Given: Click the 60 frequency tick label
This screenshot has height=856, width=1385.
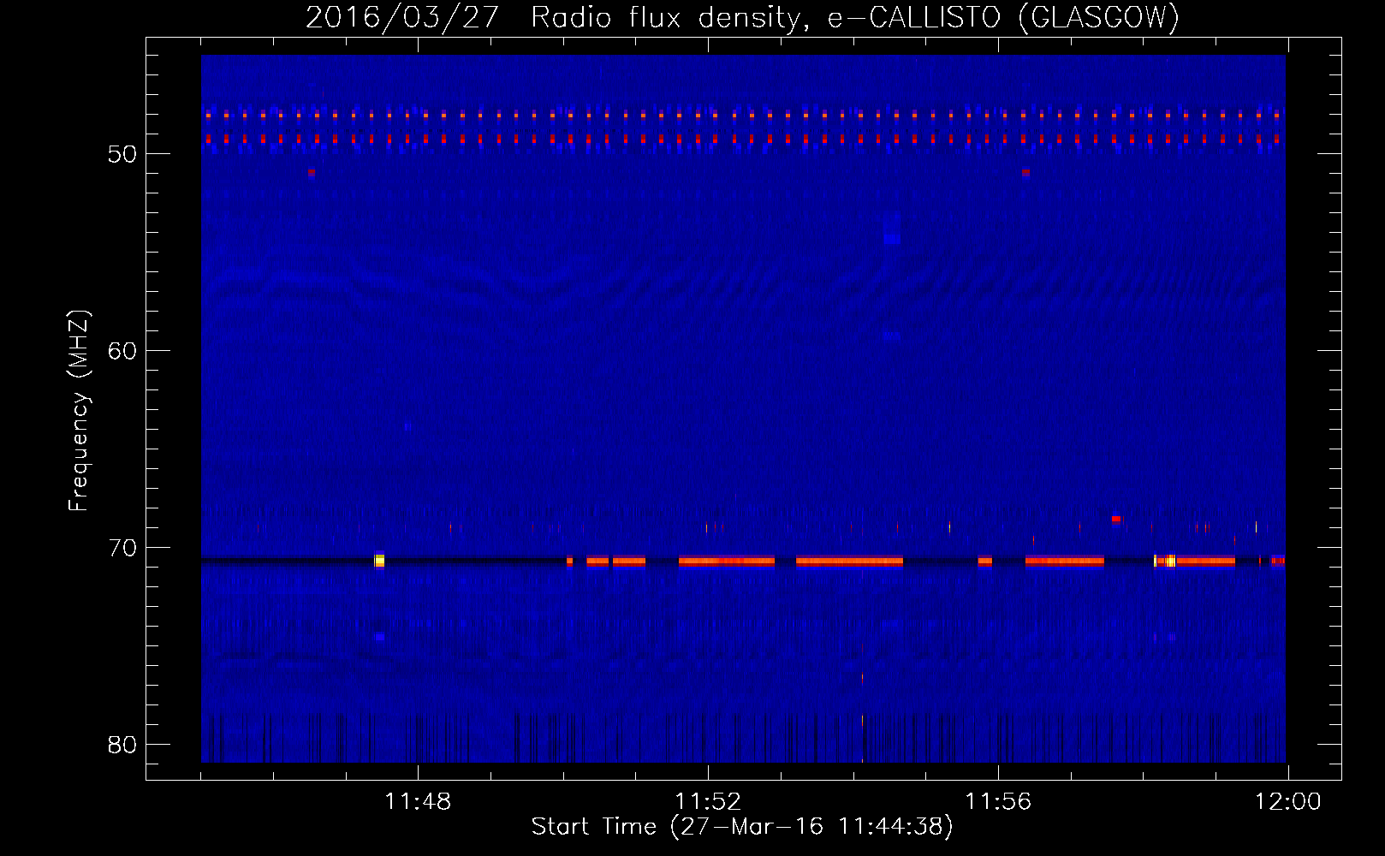Looking at the screenshot, I should pos(122,351).
